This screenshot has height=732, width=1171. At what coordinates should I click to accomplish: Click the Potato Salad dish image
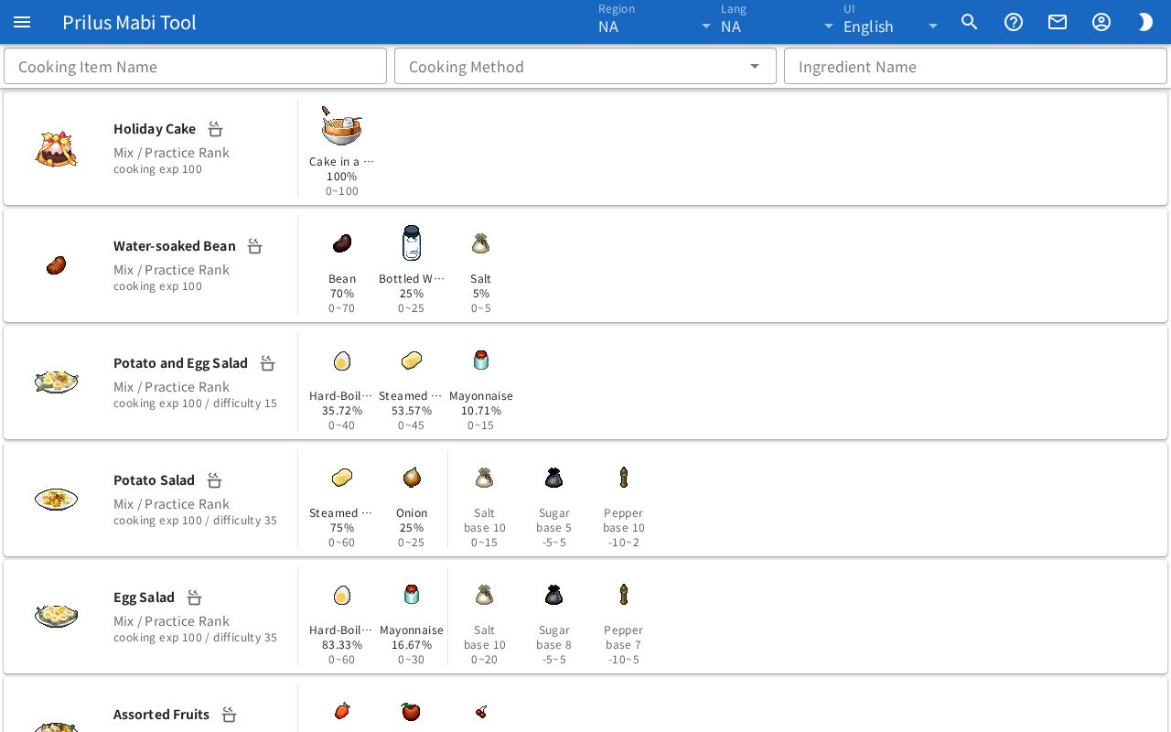tap(56, 499)
